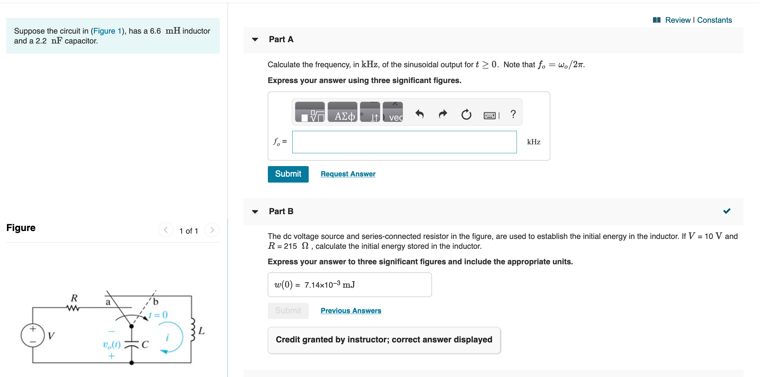Click inside the fo answer input field
Viewport: 763px width, 377px height.
404,142
